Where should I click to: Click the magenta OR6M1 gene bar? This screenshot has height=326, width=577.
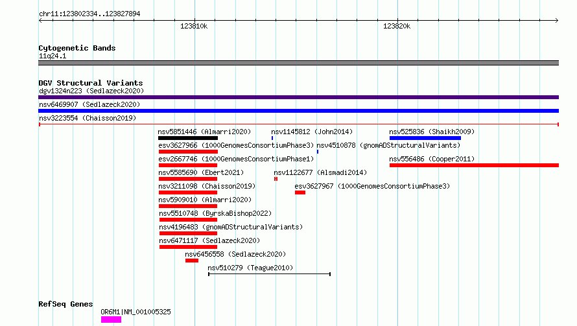click(x=111, y=320)
